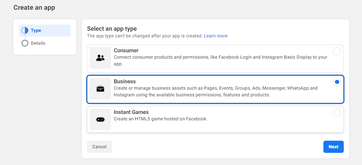
Task: Click the Consumer people icon
Action: [x=100, y=58]
